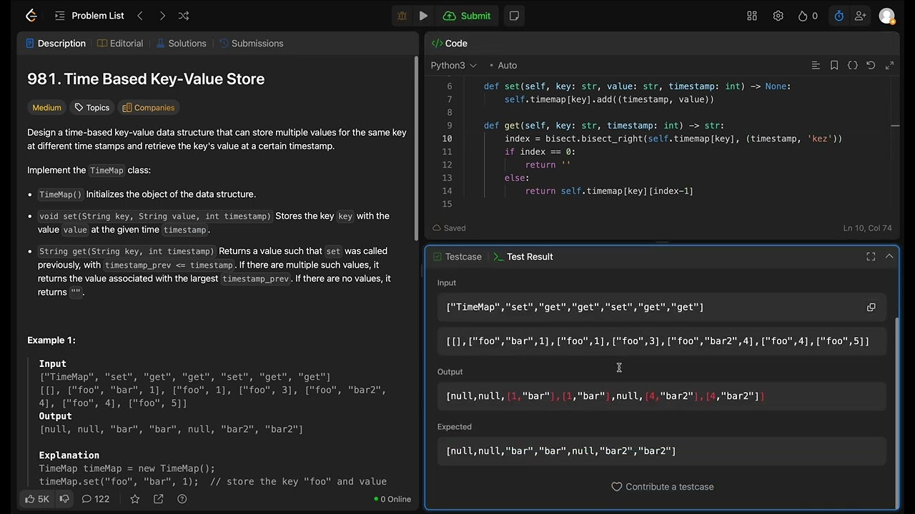The image size is (915, 514).
Task: Click line number 14 in gutter
Action: [x=447, y=191]
